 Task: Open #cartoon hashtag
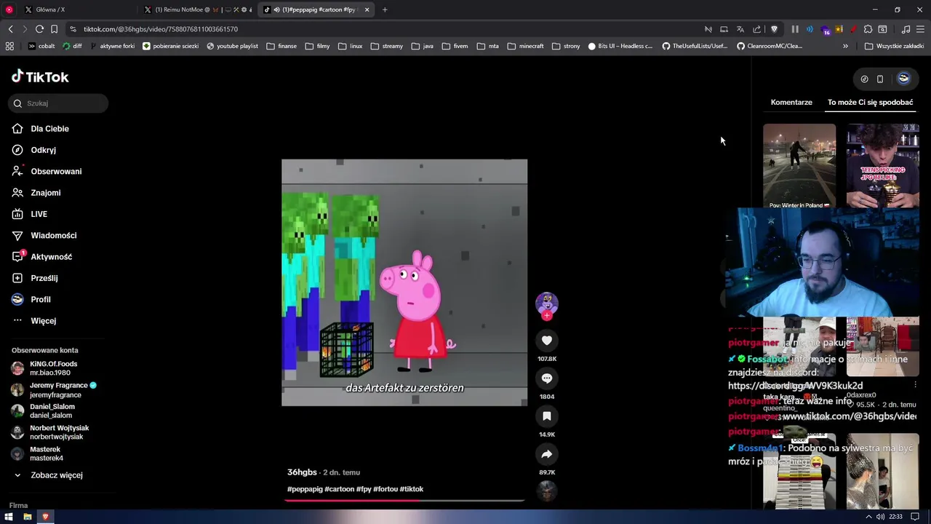coord(339,489)
